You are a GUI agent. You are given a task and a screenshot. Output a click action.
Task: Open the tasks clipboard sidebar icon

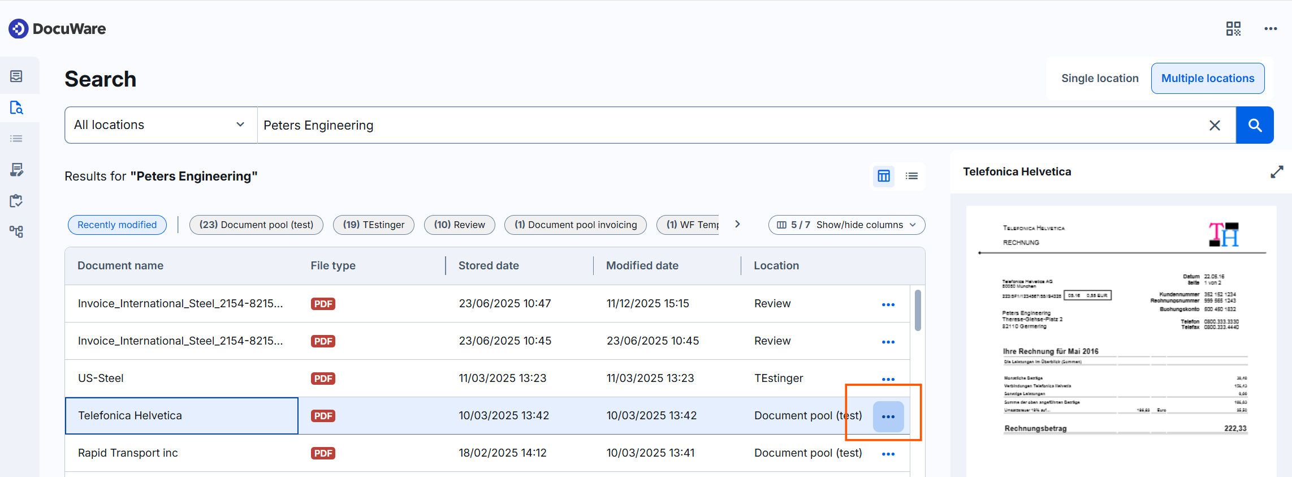click(x=16, y=201)
